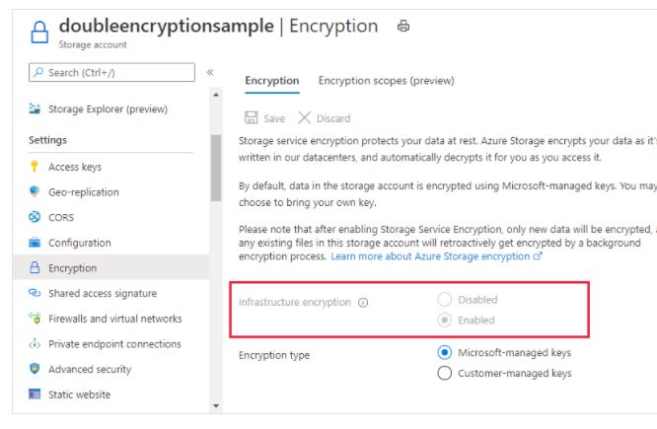Click the Advanced security shield icon

click(36, 369)
